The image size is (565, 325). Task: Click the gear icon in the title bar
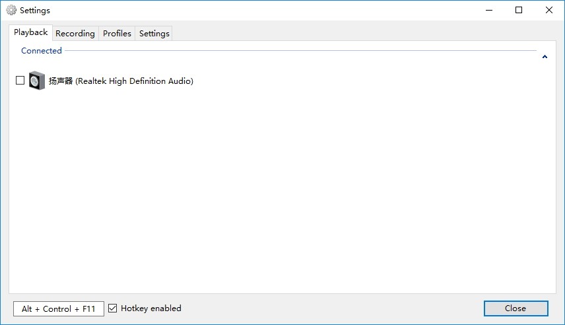(11, 11)
